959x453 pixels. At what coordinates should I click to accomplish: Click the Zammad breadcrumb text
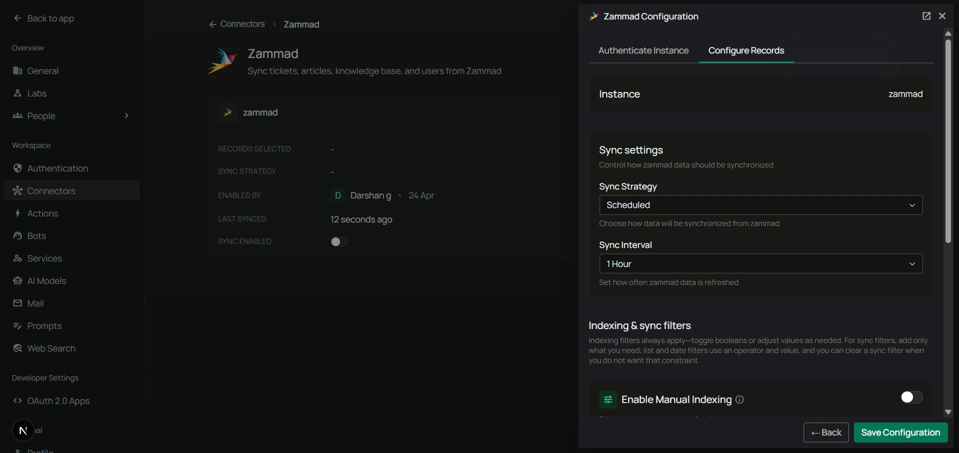coord(301,24)
